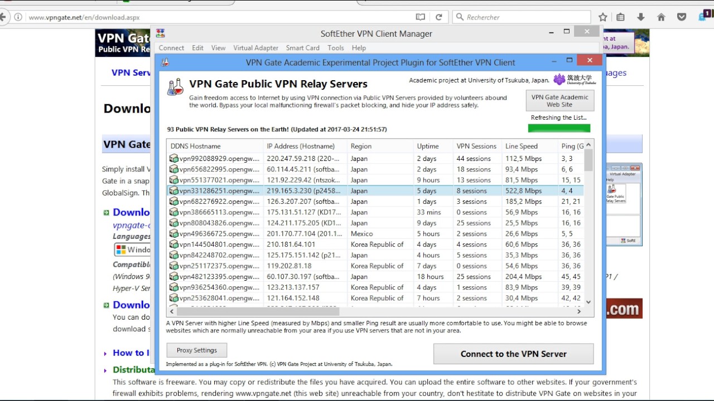Click the server icon for vpn482123395
The image size is (714, 401).
[x=174, y=277]
